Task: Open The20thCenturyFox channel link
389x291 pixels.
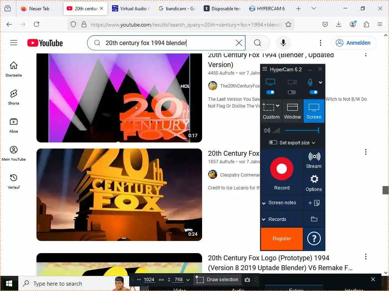Action: [x=240, y=86]
